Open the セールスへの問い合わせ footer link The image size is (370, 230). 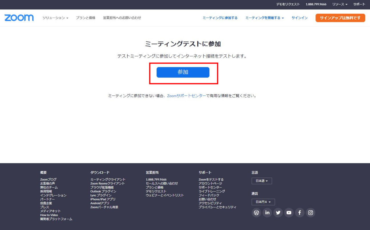[x=162, y=184]
